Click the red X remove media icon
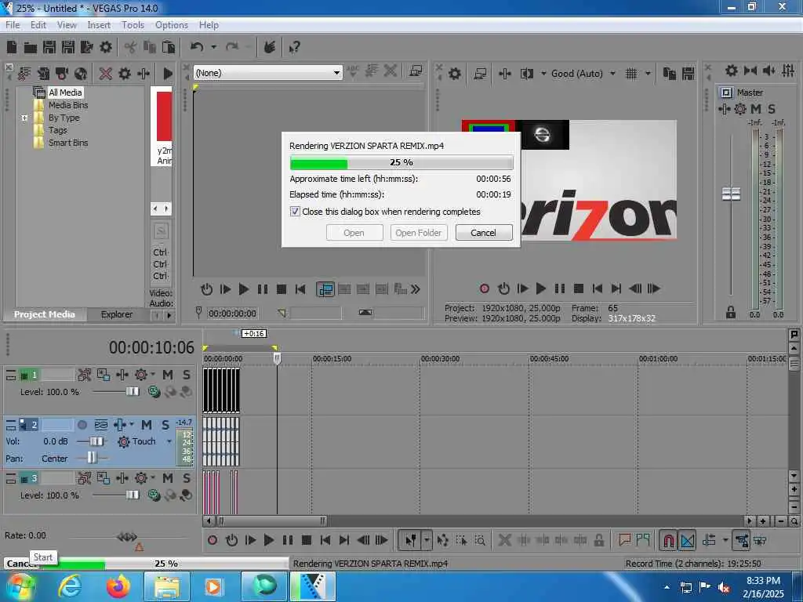This screenshot has width=803, height=602. coord(106,74)
